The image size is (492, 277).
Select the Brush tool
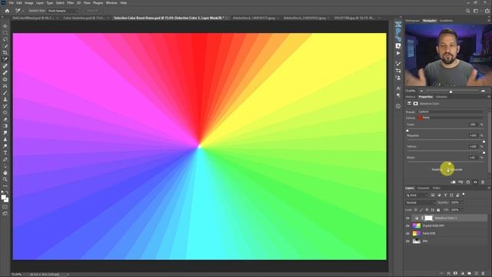point(5,92)
